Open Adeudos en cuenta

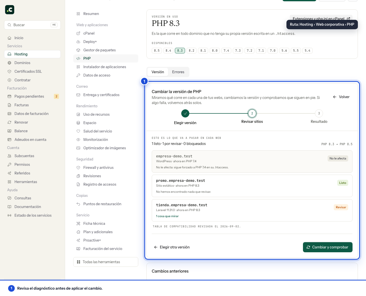pos(32,140)
